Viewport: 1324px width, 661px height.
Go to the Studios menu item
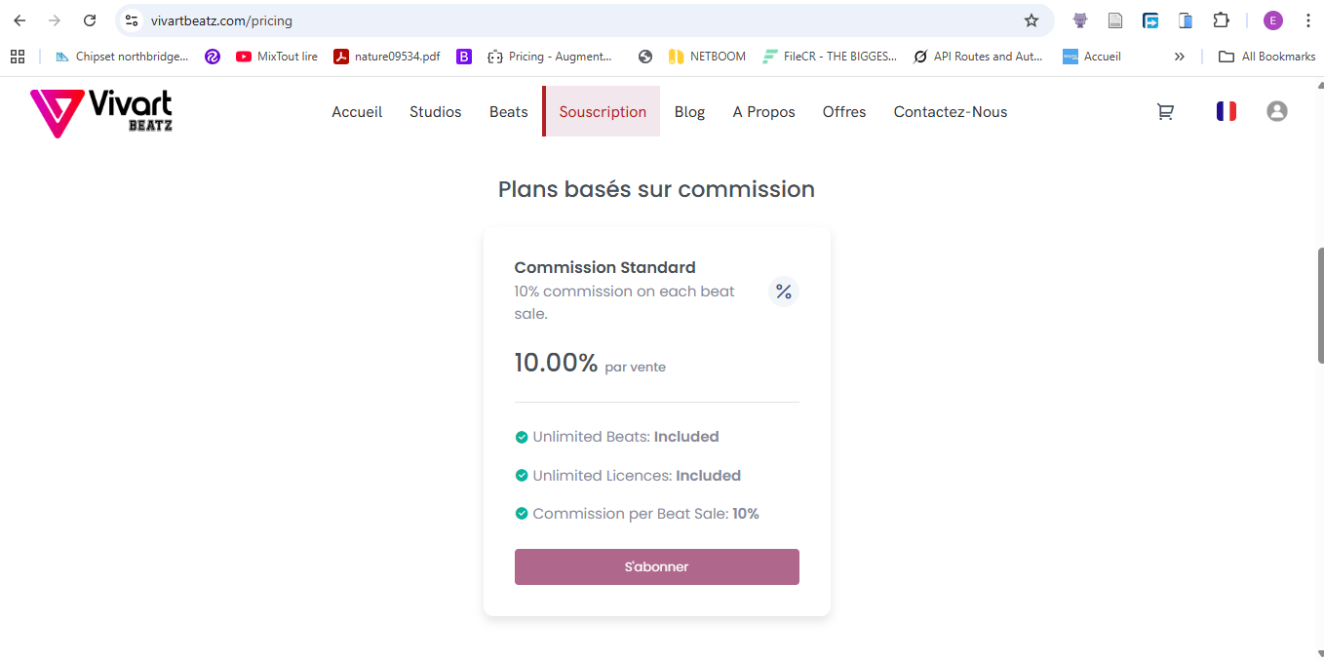point(435,112)
